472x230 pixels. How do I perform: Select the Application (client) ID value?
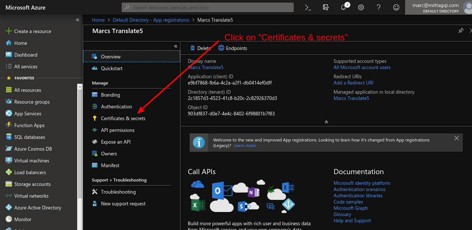click(x=230, y=83)
